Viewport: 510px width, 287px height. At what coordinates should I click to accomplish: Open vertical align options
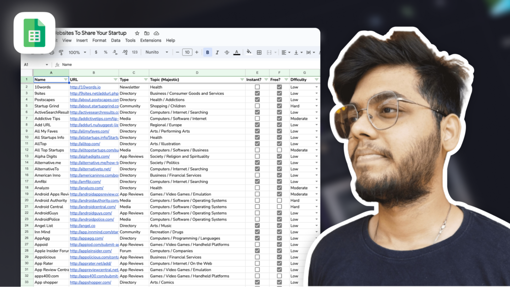(x=298, y=52)
